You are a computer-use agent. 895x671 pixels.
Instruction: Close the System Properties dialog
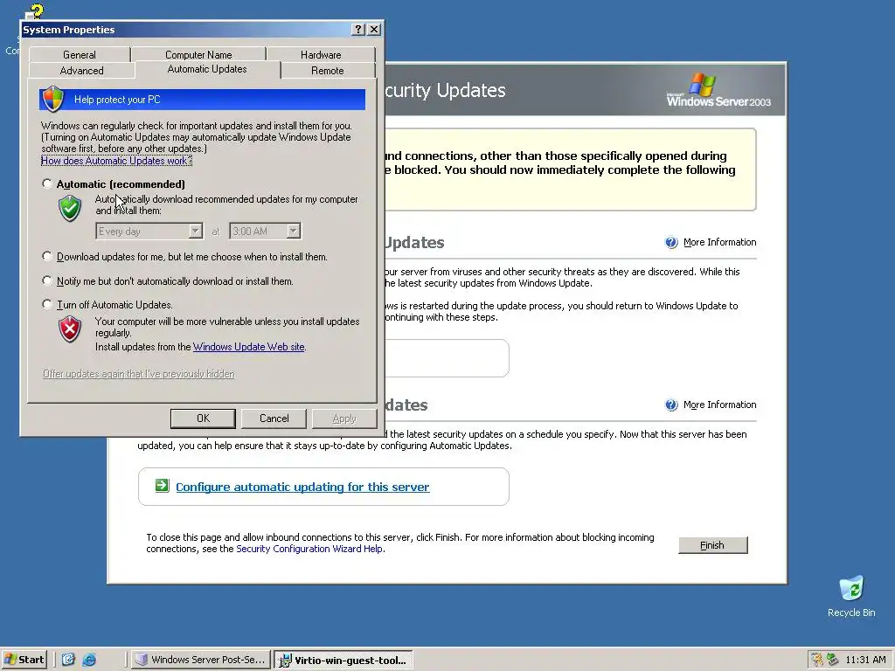click(x=374, y=30)
